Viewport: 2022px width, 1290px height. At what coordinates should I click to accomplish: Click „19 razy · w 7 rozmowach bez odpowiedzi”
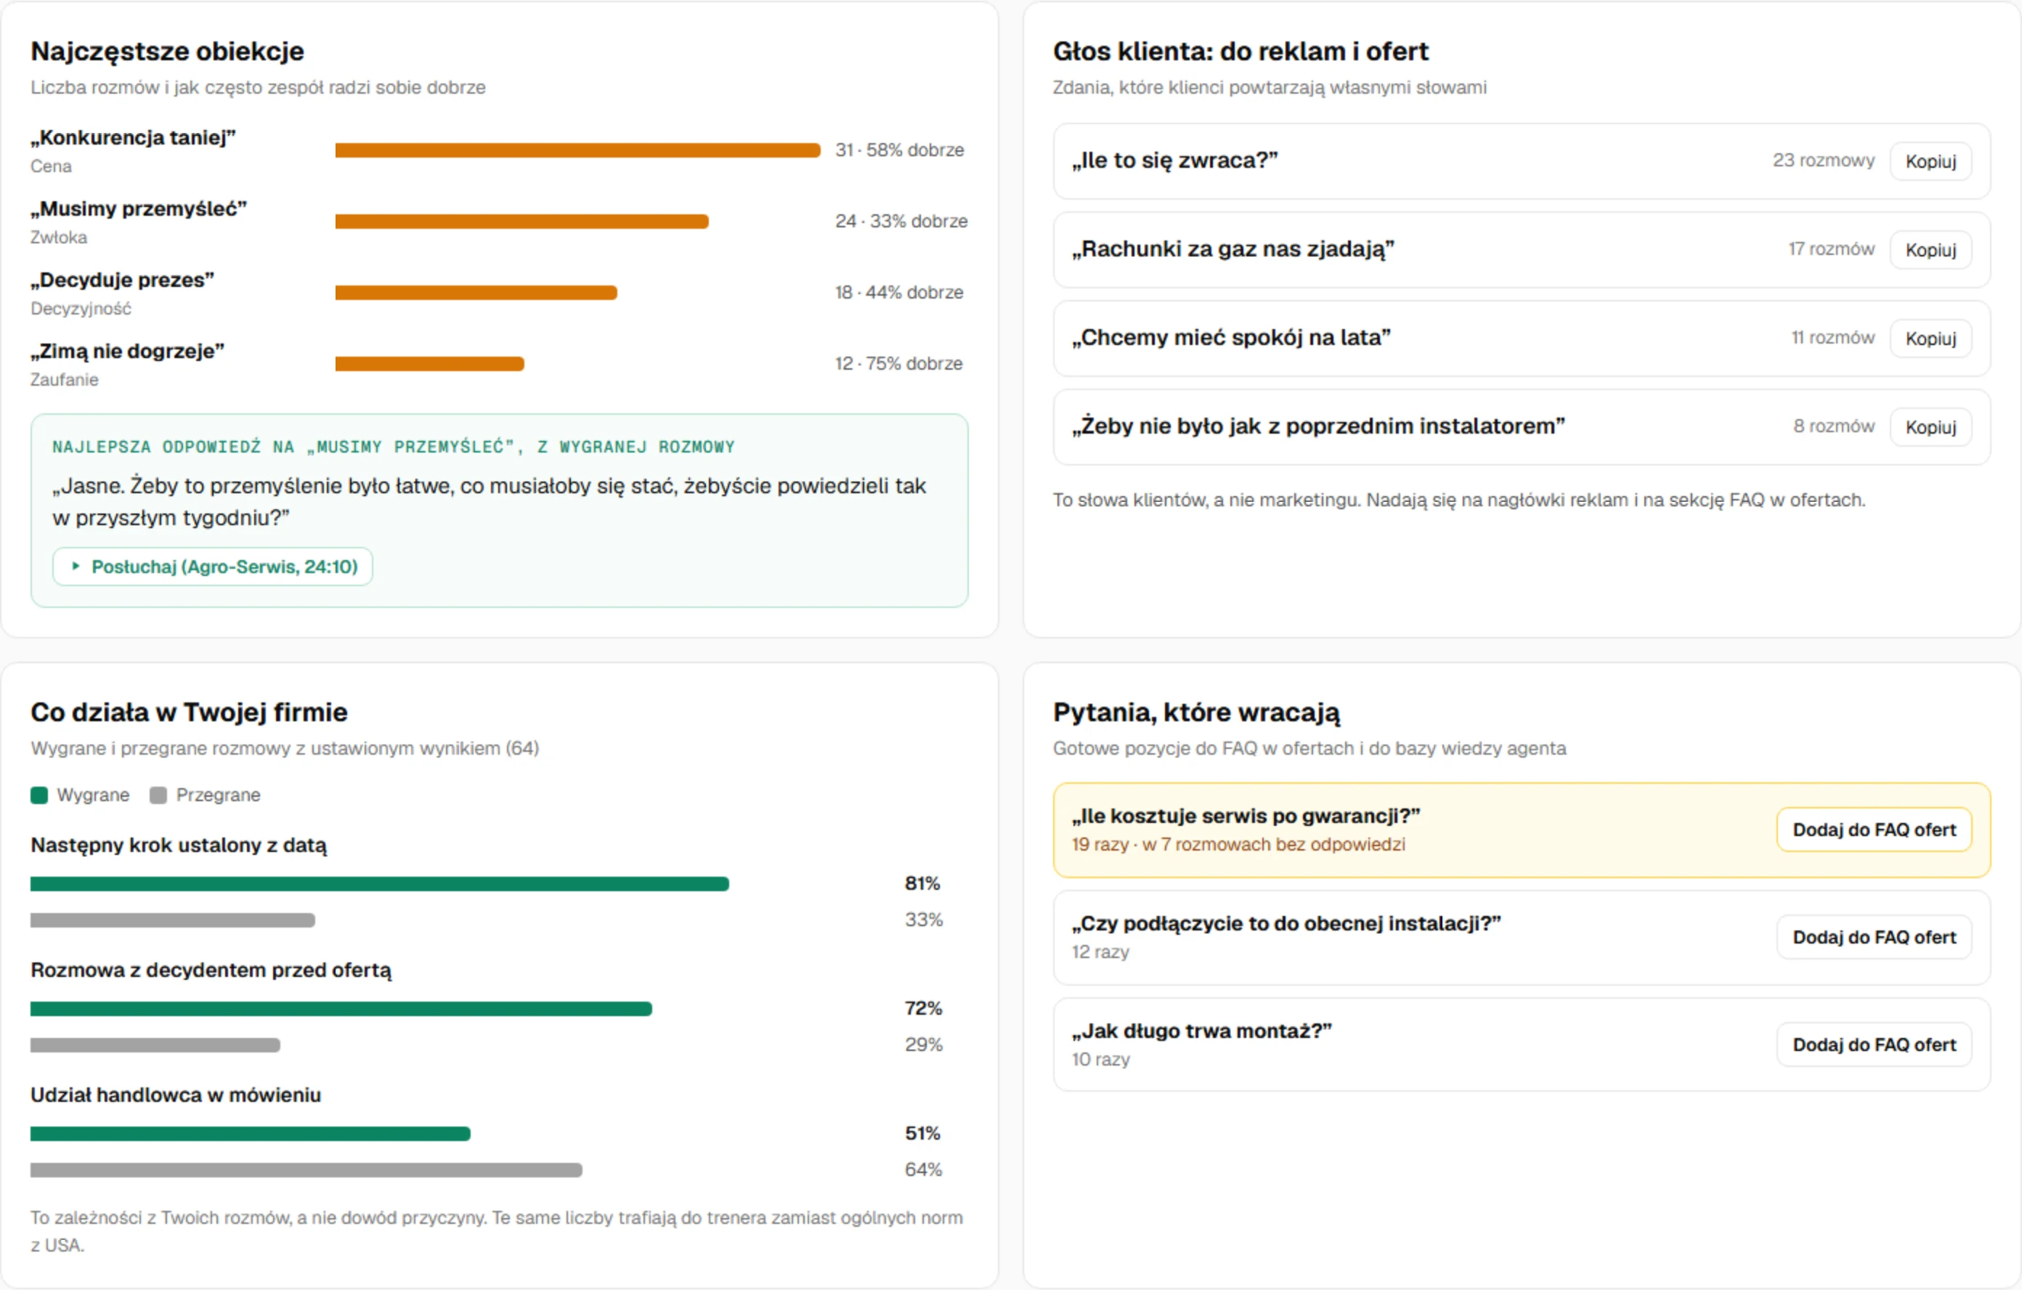(x=1238, y=845)
